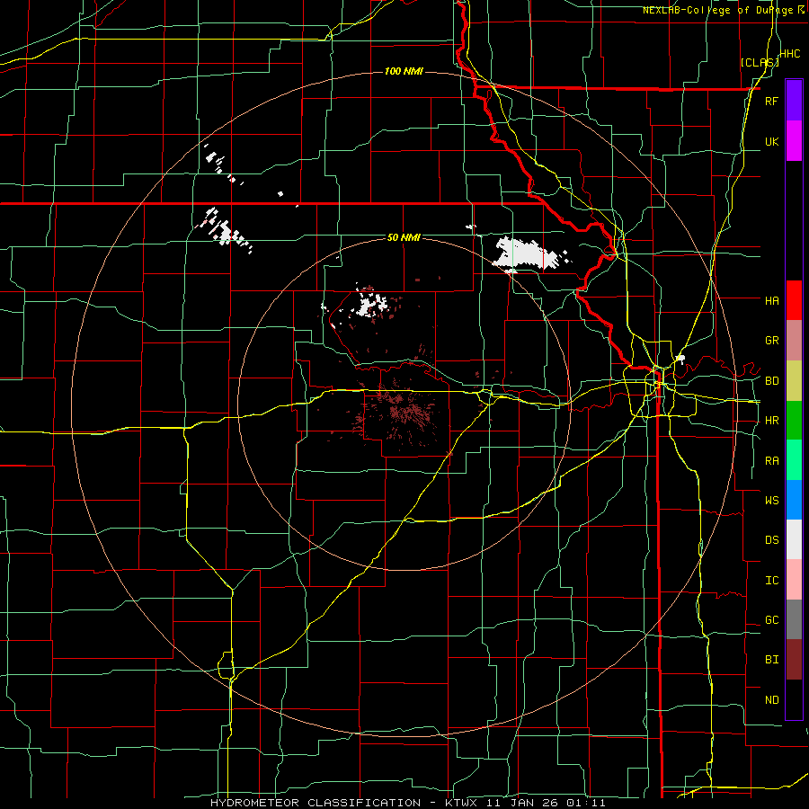Select the dusty pink GR legend swatch
Screen dimensions: 809x809
click(x=794, y=341)
